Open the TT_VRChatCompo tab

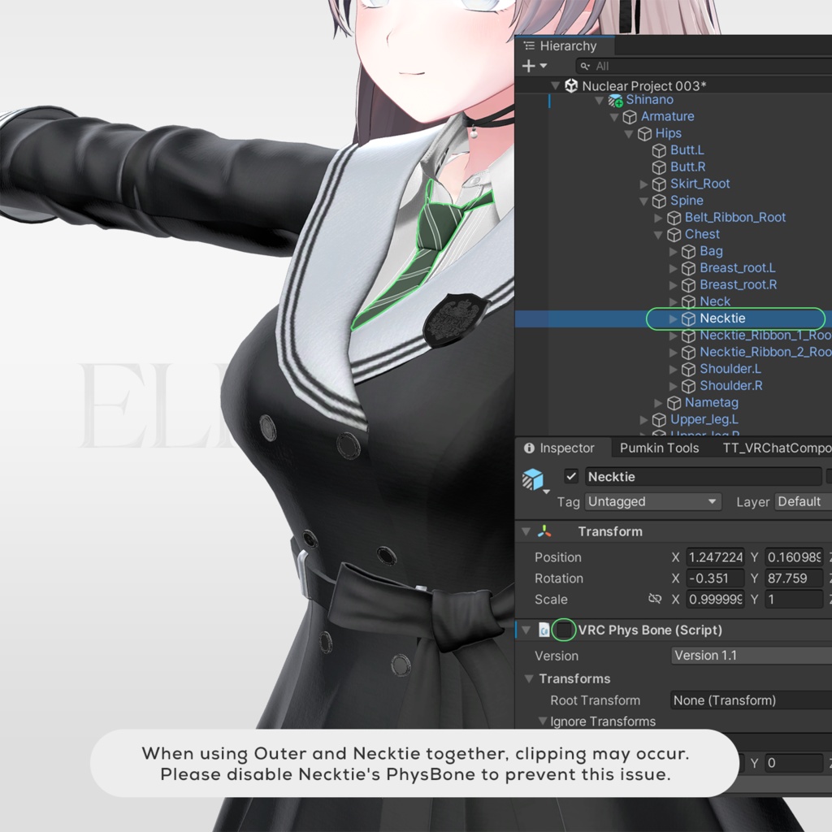pyautogui.click(x=777, y=448)
